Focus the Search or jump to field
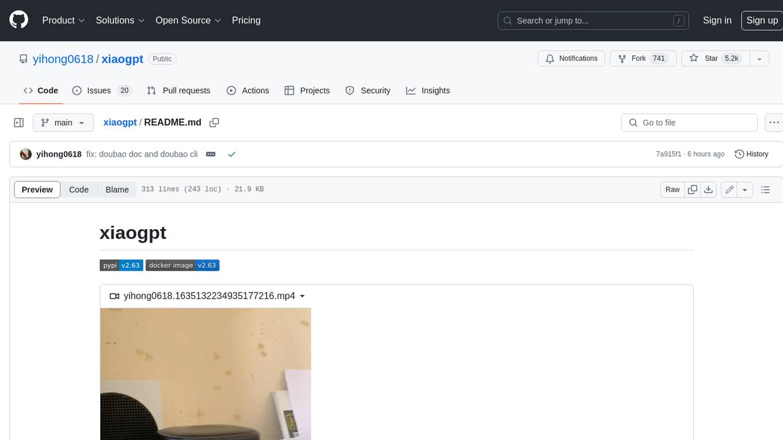Viewport: 783px width, 440px height. [x=594, y=21]
